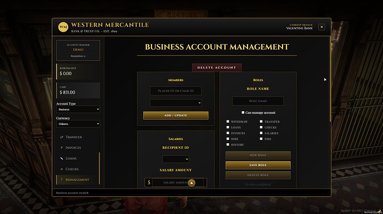Click the Management question-mark icon
Screen dimensions: 383x214
(62, 180)
